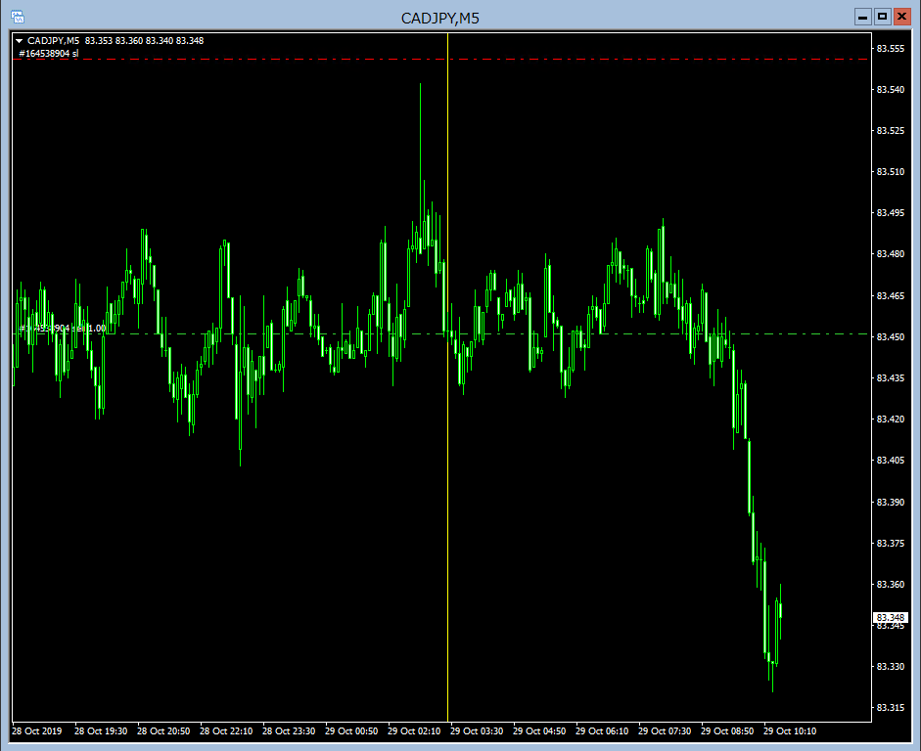The image size is (921, 751).
Task: Click the 83.390 price scale label
Action: pyautogui.click(x=891, y=503)
